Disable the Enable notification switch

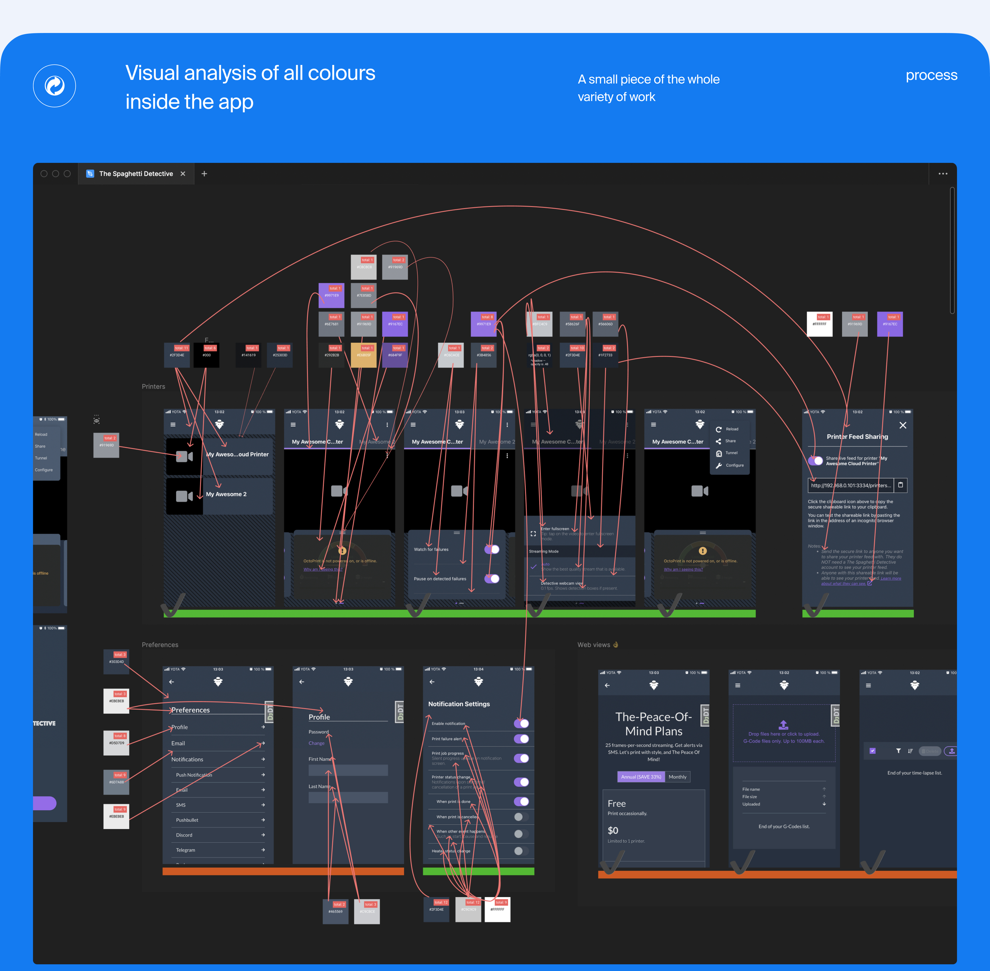521,723
